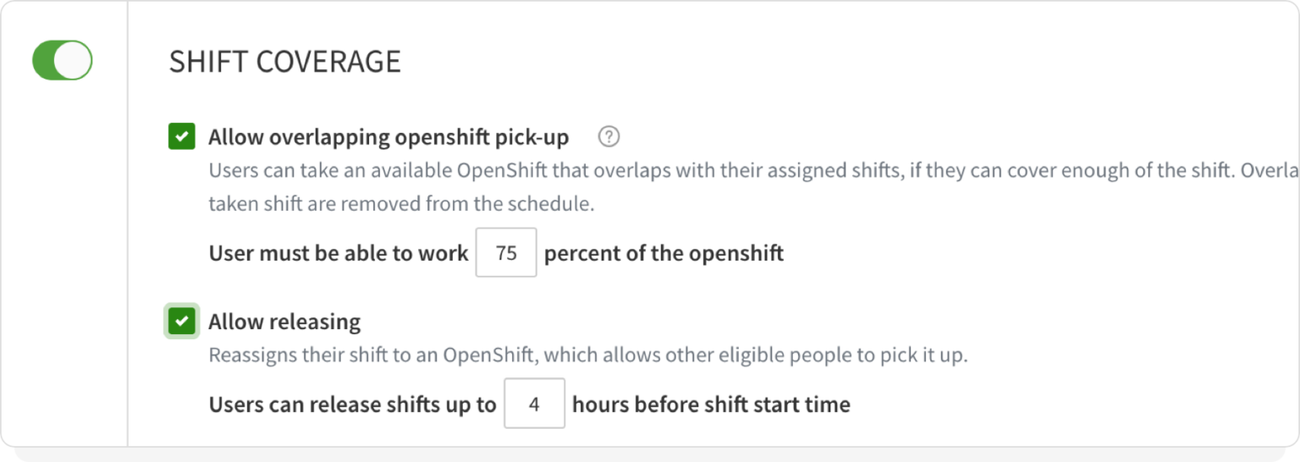Click the description line starting "Users can take"

[745, 170]
